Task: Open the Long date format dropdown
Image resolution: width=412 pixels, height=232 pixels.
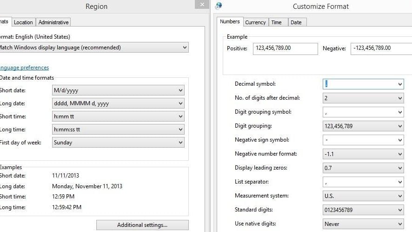Action: pyautogui.click(x=118, y=103)
